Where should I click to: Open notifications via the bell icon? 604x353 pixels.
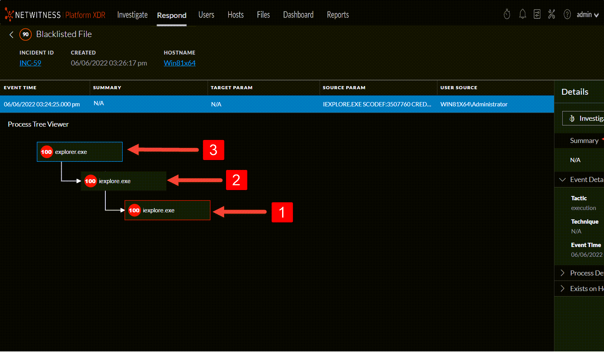point(523,14)
